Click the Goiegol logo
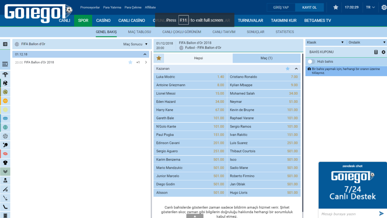 click(38, 13)
